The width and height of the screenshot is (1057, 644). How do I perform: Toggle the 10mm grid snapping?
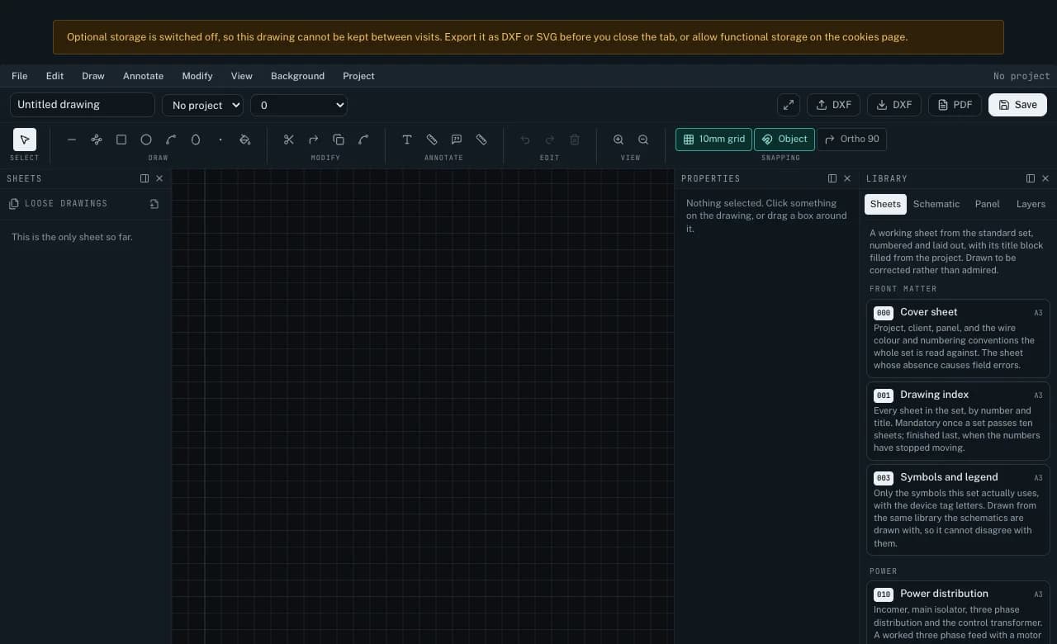click(x=713, y=140)
